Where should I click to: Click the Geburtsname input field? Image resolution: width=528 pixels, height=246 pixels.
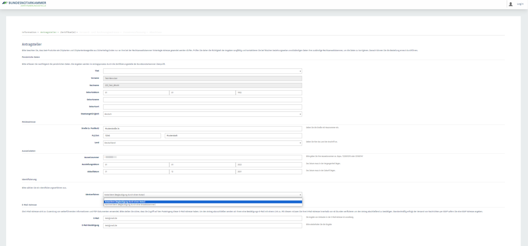click(x=202, y=99)
